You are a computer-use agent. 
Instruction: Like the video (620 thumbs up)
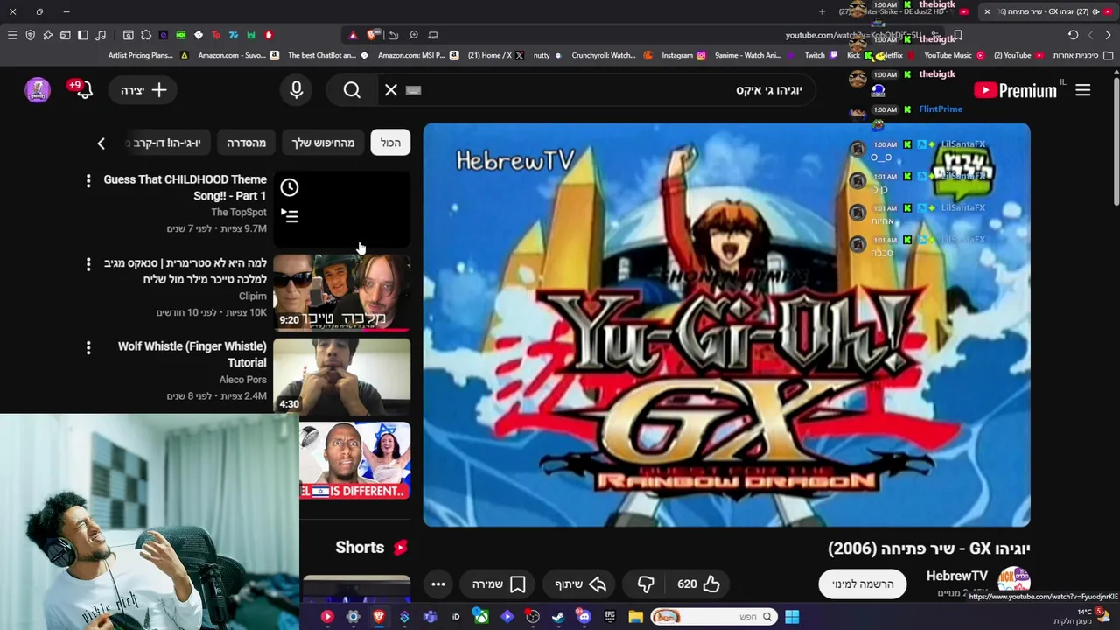point(698,584)
